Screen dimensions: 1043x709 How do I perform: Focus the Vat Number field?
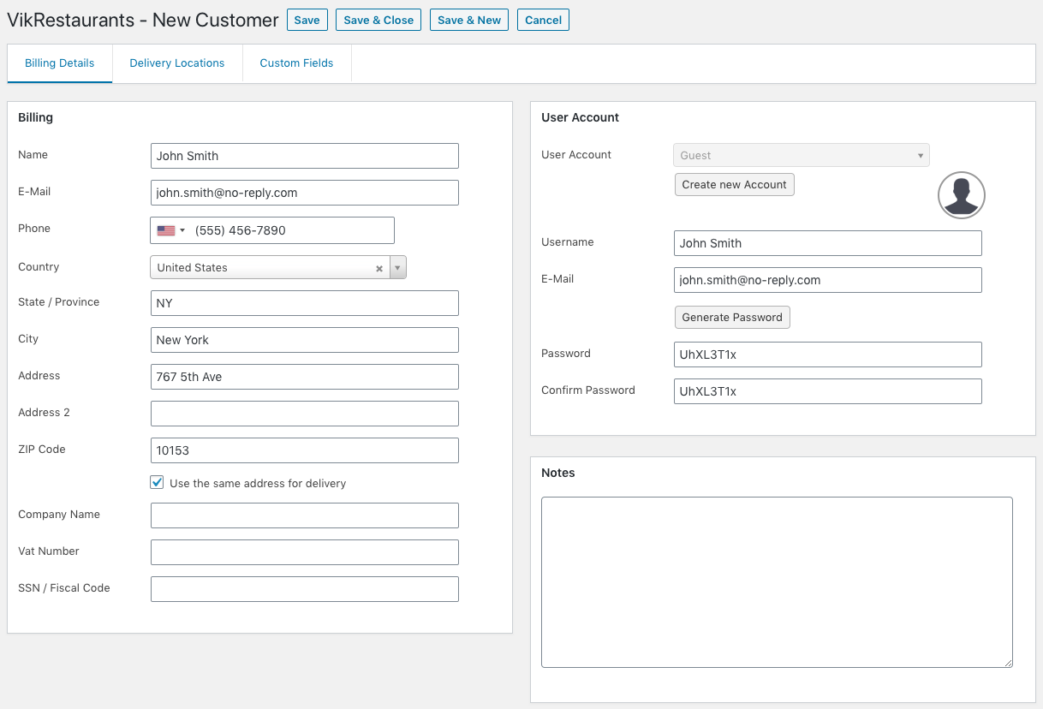pos(305,552)
